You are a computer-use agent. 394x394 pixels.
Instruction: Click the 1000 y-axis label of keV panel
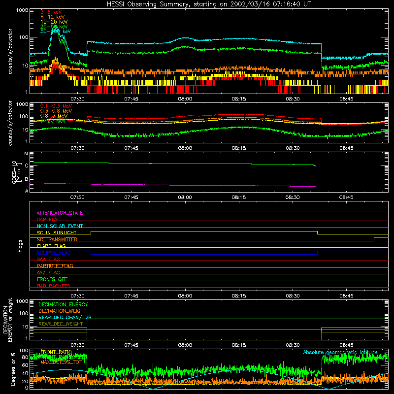click(x=22, y=10)
